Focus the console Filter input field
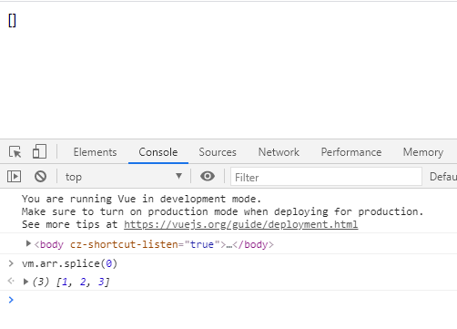 point(326,177)
